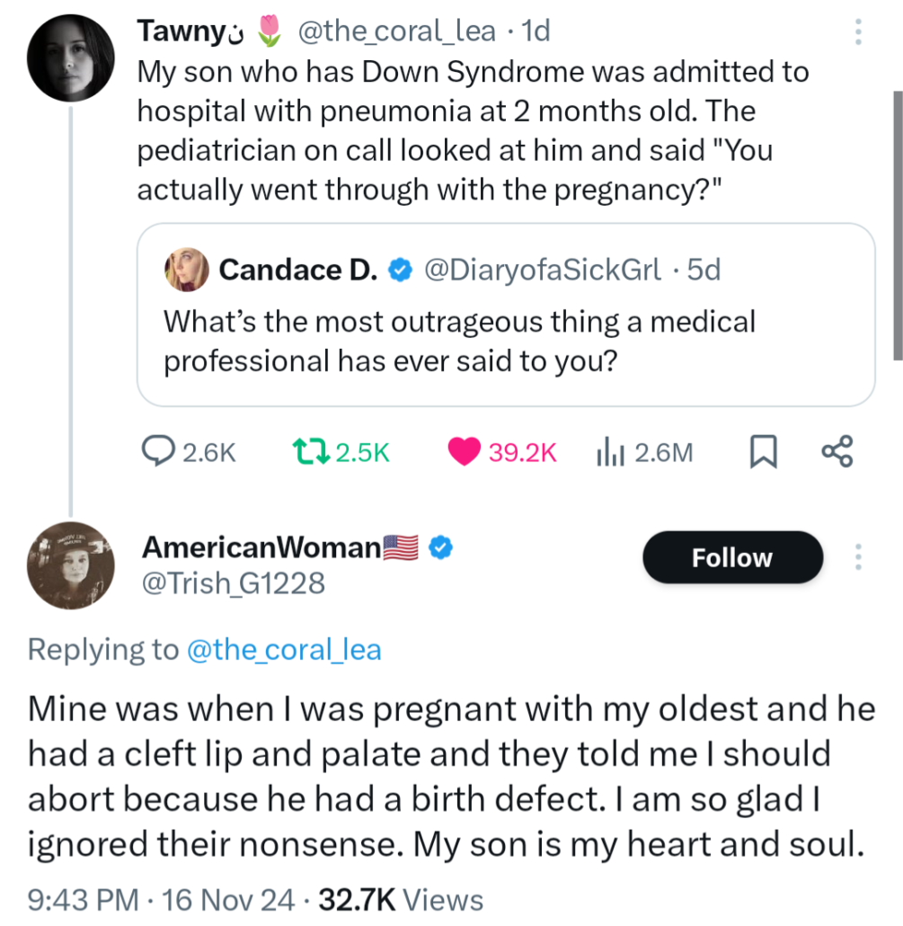Open Tawny's profile picture
The width and height of the screenshot is (903, 926).
(x=70, y=57)
